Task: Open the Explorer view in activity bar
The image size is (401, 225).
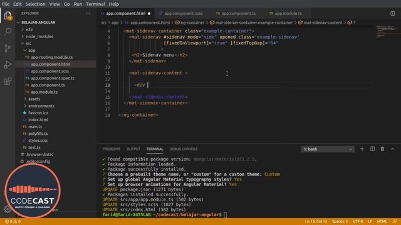Action: [x=8, y=16]
